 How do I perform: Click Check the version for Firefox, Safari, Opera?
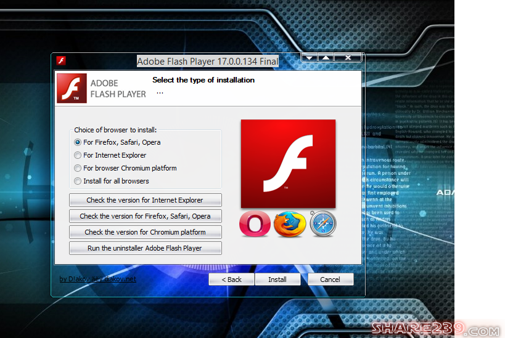click(x=146, y=216)
